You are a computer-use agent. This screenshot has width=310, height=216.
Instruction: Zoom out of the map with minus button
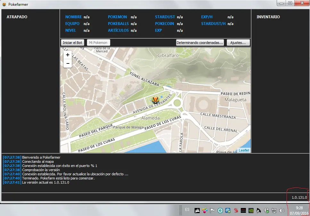coord(68,63)
